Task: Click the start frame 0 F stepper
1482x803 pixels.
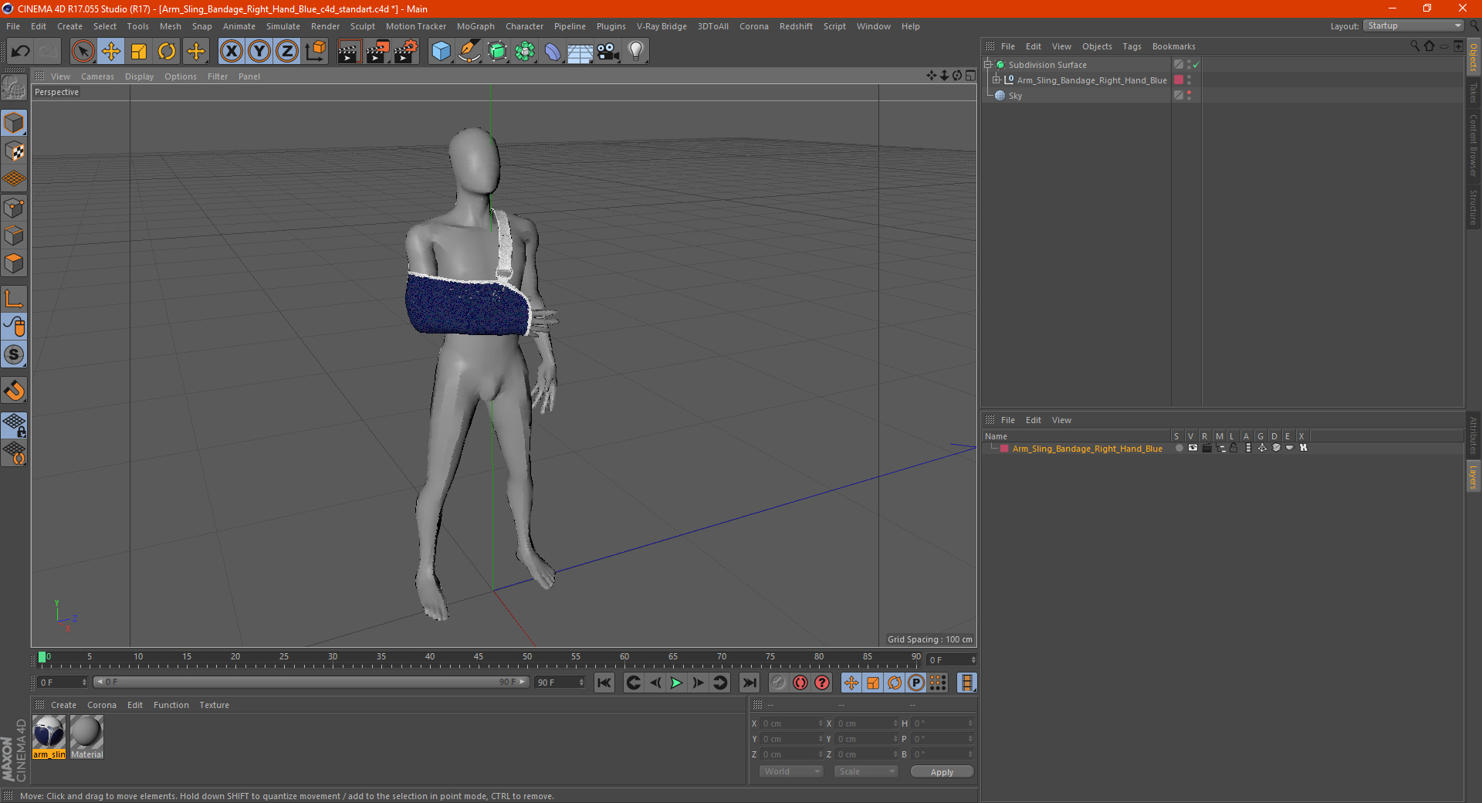Action: point(84,683)
